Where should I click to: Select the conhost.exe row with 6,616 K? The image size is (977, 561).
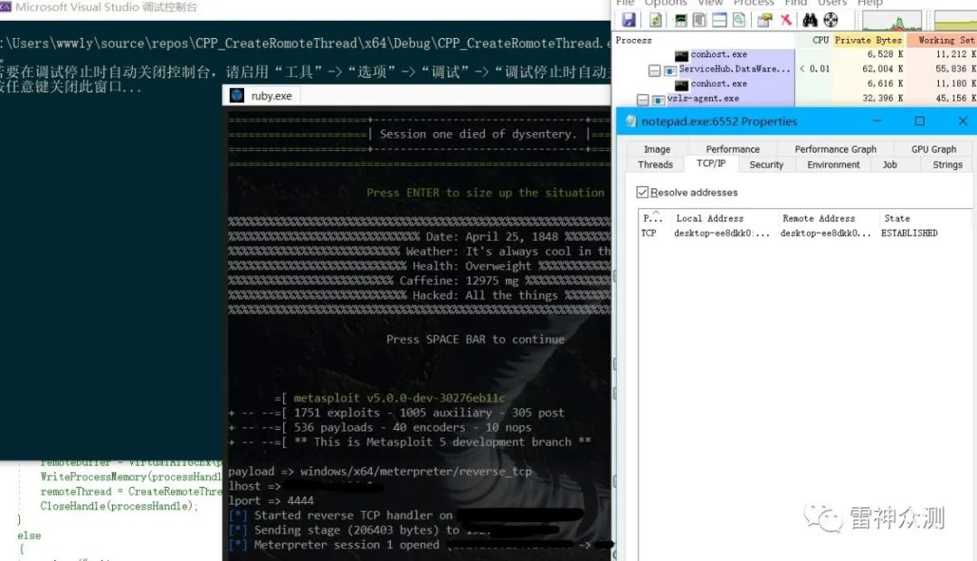(795, 84)
